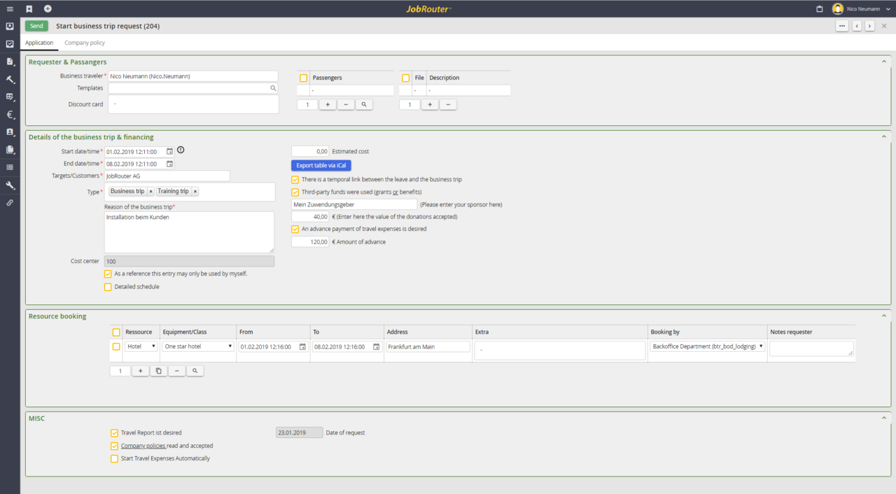This screenshot has height=494, width=896.
Task: Toggle the Resource booking header checkbox
Action: (116, 332)
